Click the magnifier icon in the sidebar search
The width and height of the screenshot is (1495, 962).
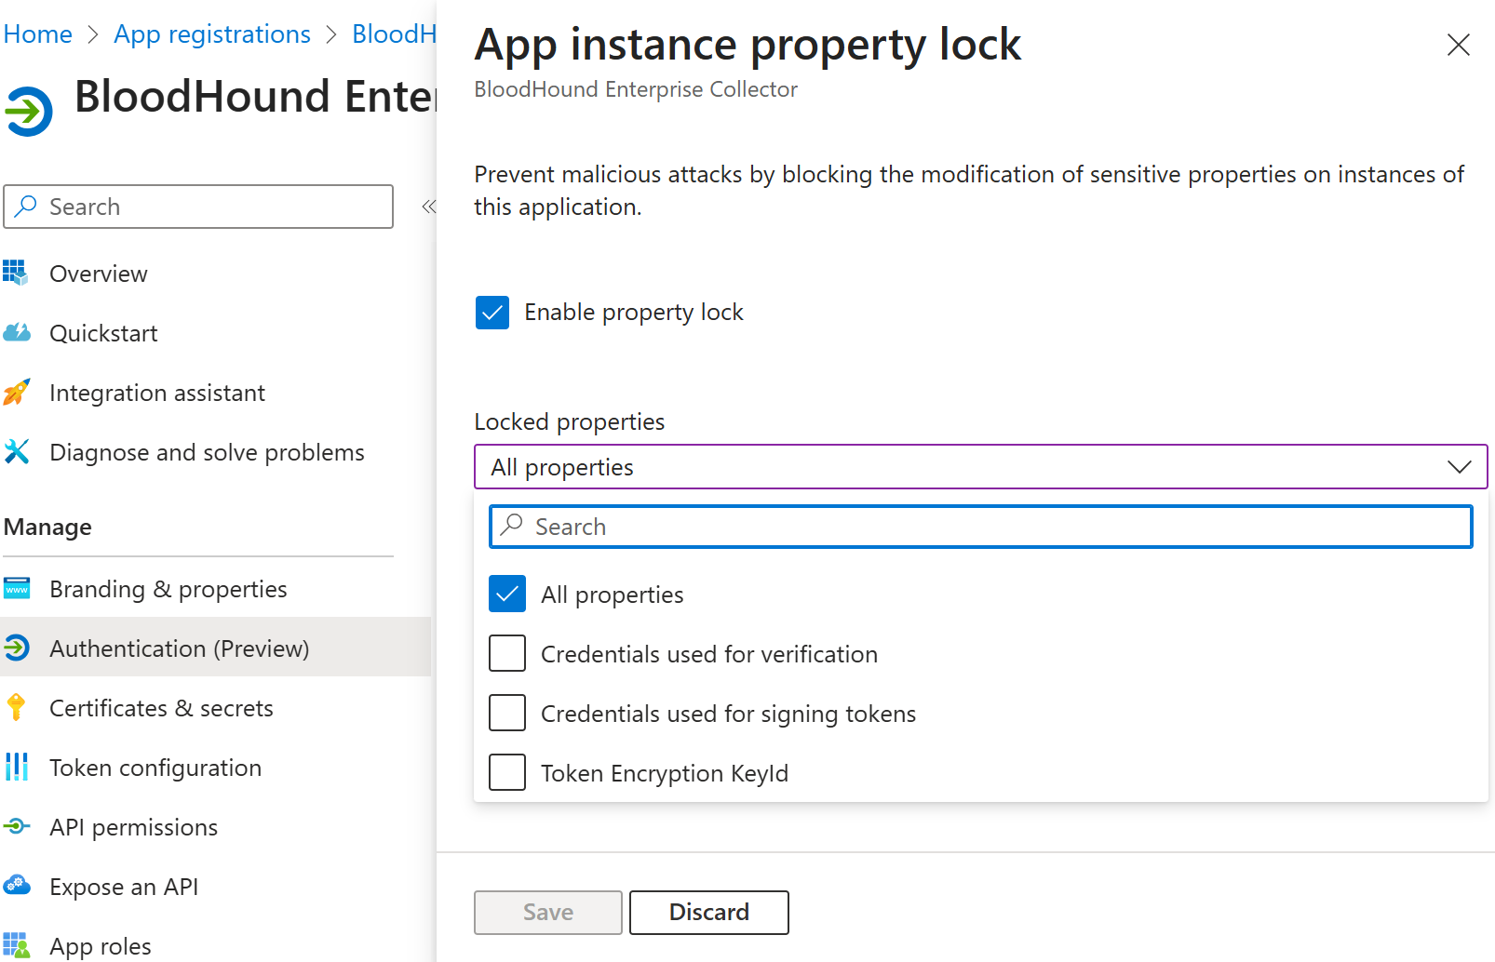(26, 206)
